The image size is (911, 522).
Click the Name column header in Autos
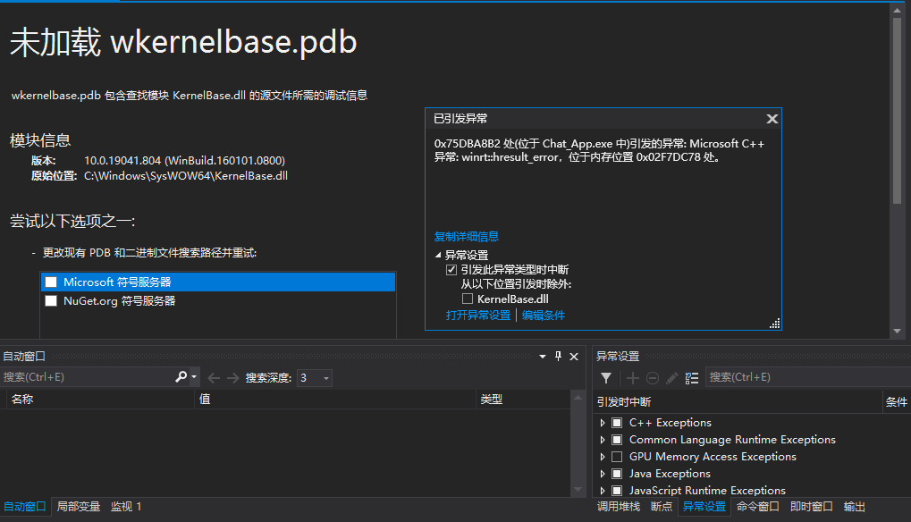tap(100, 400)
